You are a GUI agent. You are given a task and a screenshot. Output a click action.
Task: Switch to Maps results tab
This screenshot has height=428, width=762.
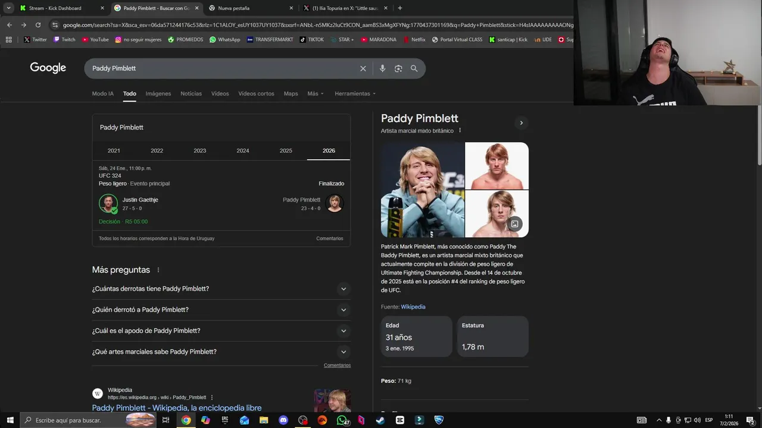click(291, 94)
